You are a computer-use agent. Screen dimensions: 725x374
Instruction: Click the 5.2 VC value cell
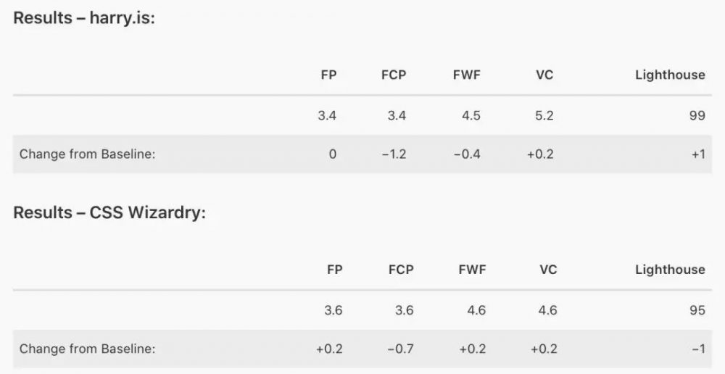coord(544,115)
